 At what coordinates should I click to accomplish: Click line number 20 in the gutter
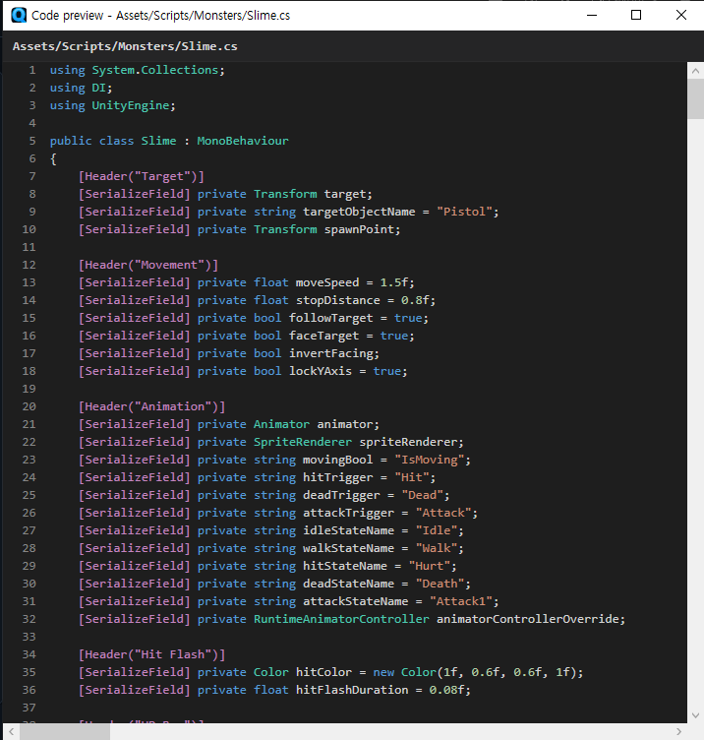[x=29, y=406]
